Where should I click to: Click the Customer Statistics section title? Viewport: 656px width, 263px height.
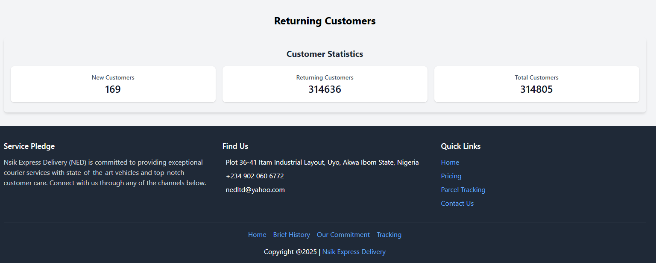tap(325, 54)
